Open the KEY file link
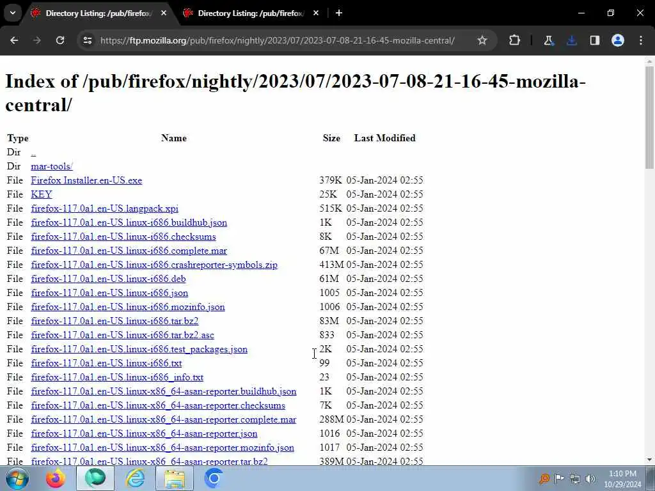 point(42,194)
